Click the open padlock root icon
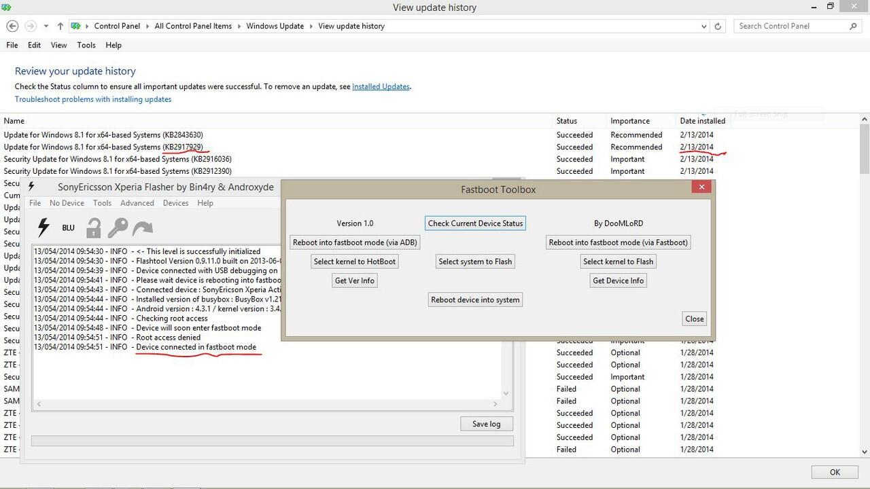Screen dimensions: 870x489 pos(93,228)
